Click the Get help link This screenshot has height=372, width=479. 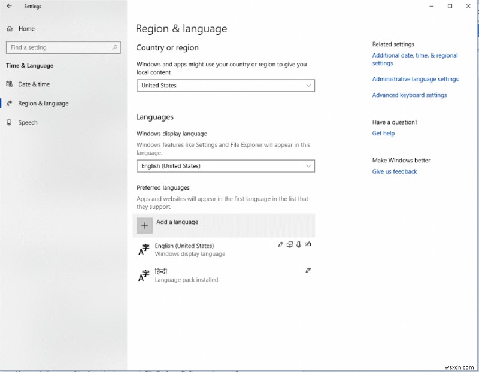point(383,134)
